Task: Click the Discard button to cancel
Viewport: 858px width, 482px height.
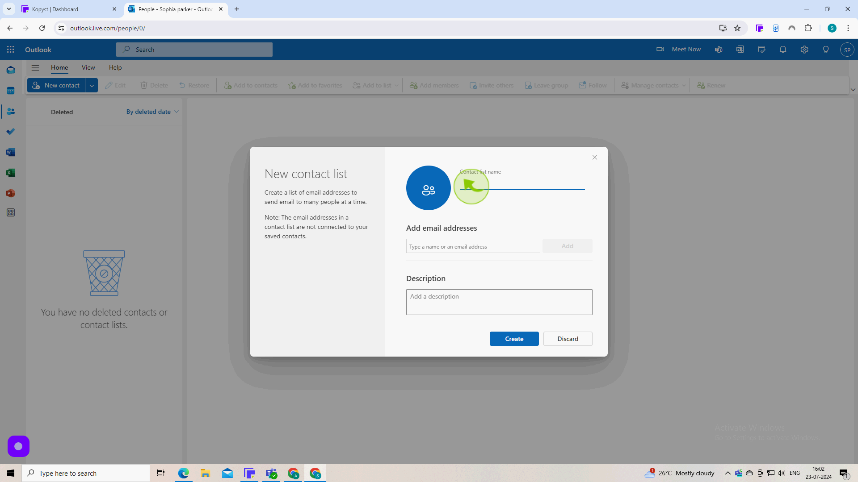Action: pos(568,338)
